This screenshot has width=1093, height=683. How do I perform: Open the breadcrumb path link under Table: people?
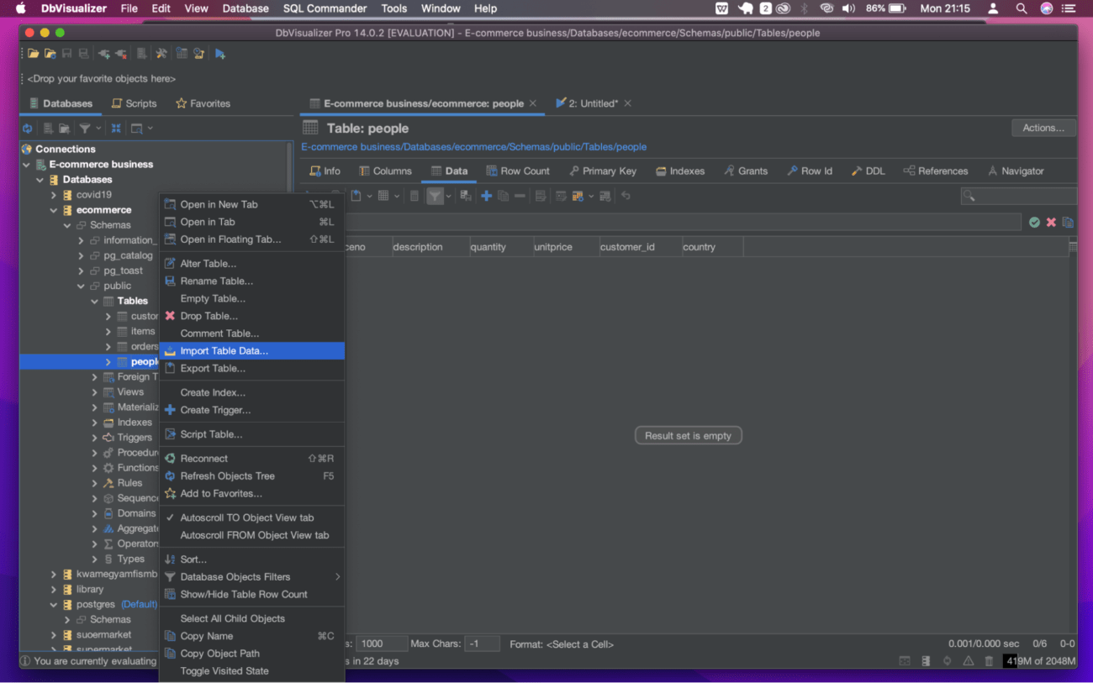(475, 147)
